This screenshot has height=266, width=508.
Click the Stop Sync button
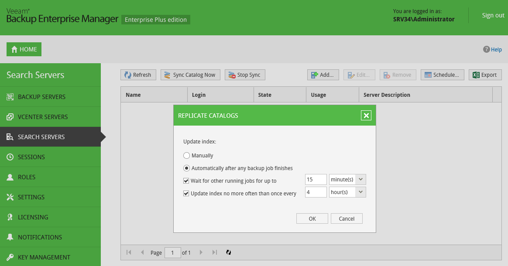[245, 75]
